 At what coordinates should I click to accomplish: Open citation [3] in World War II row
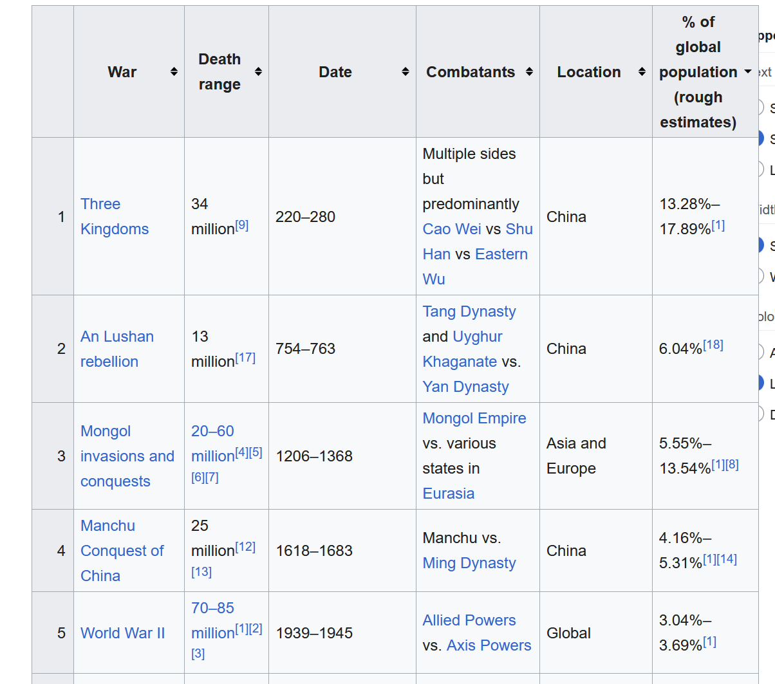[198, 654]
